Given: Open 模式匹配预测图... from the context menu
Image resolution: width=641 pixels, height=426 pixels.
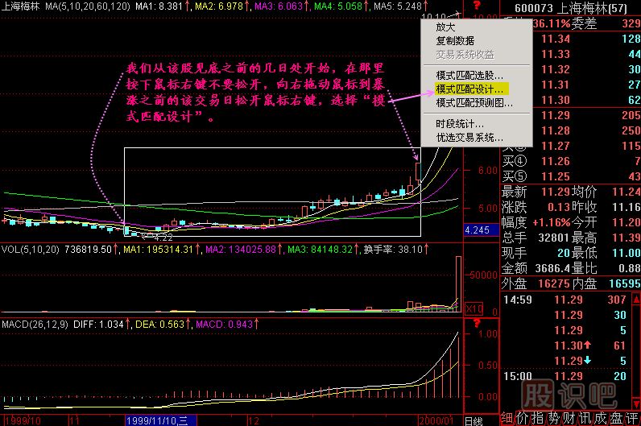Looking at the screenshot, I should (474, 102).
